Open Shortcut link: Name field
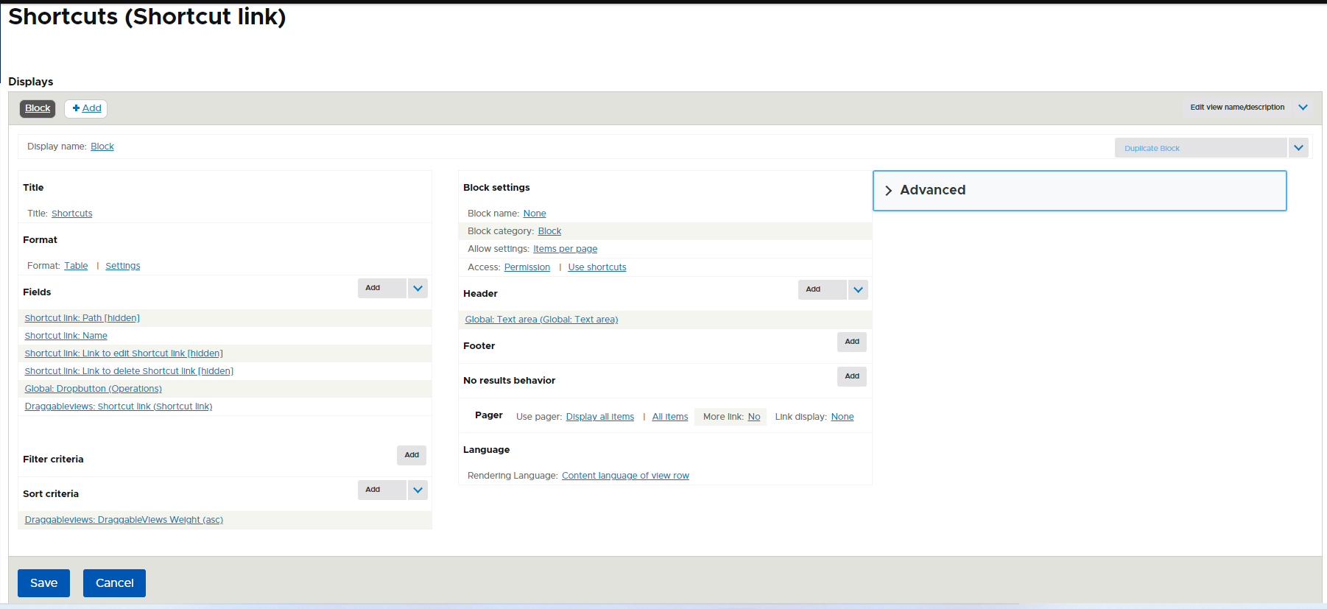This screenshot has width=1327, height=609. [x=66, y=336]
